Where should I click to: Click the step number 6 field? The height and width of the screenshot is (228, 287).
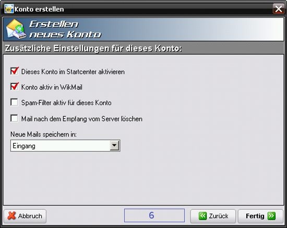[x=154, y=215]
